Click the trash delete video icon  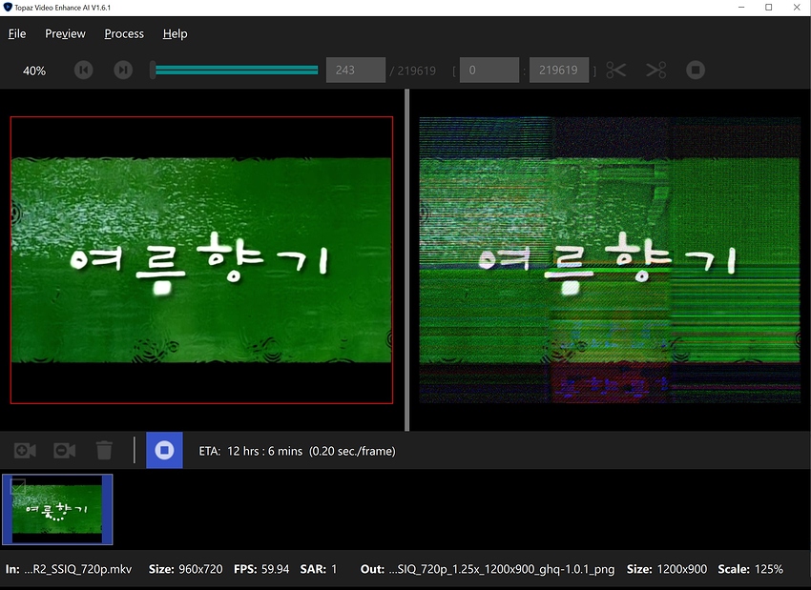104,451
